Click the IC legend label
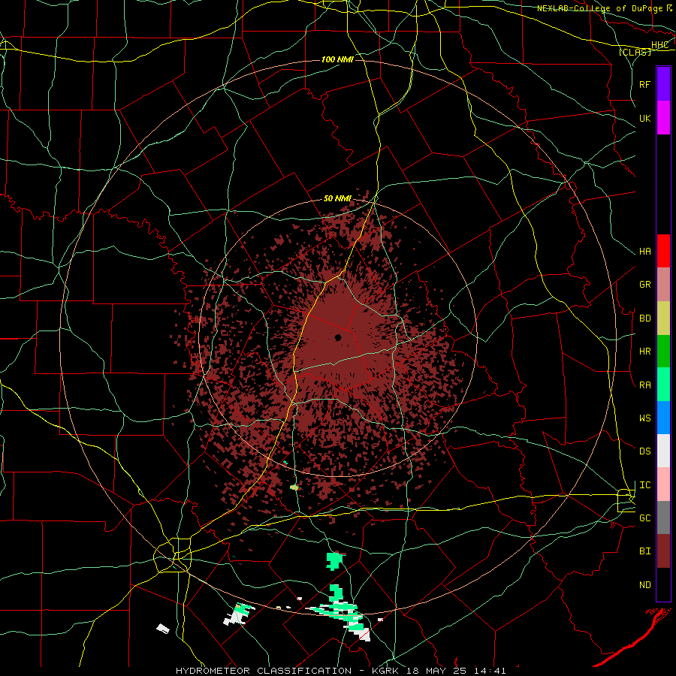The image size is (676, 676). tap(645, 485)
